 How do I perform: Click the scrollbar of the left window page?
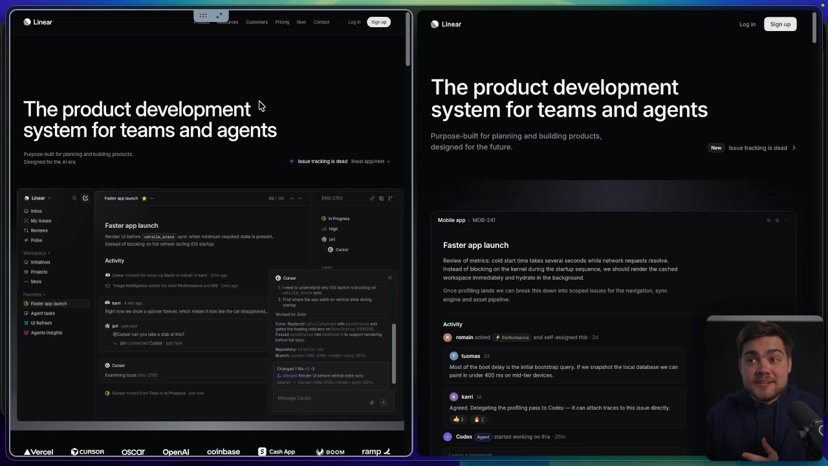click(408, 39)
